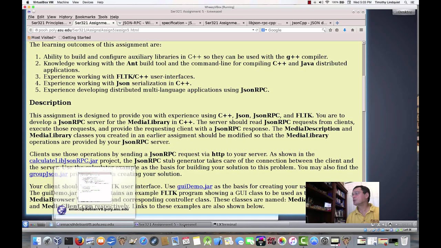Go back with the navigation arrow
Screen dimensions: 441x248
(31, 30)
